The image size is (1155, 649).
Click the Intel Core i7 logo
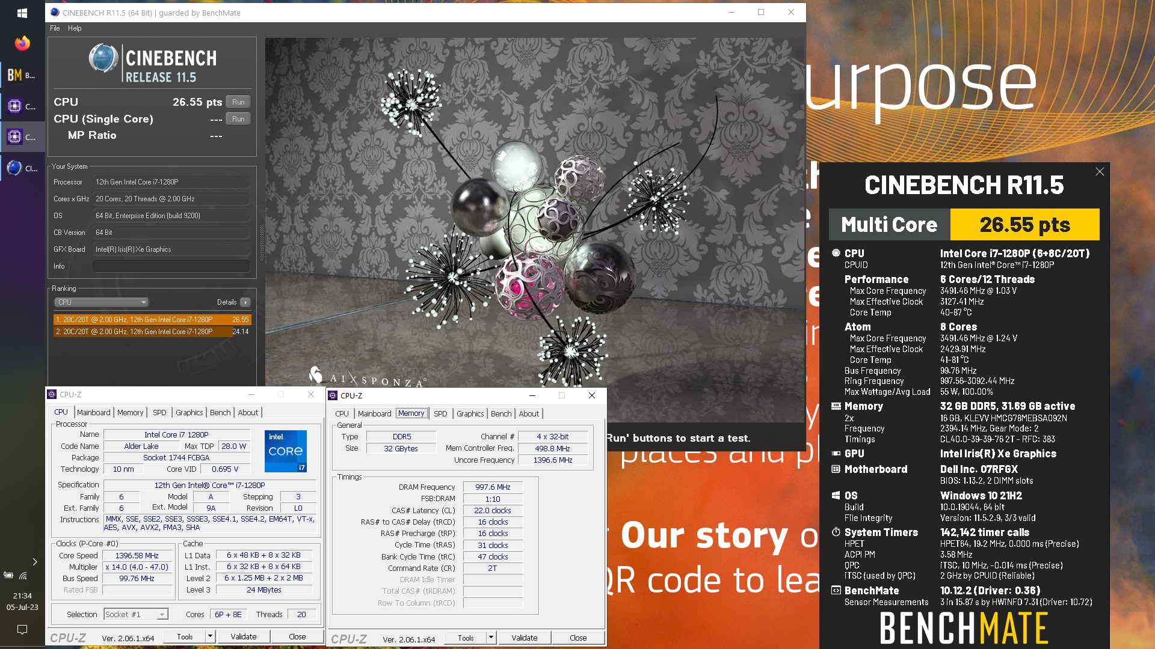(286, 451)
